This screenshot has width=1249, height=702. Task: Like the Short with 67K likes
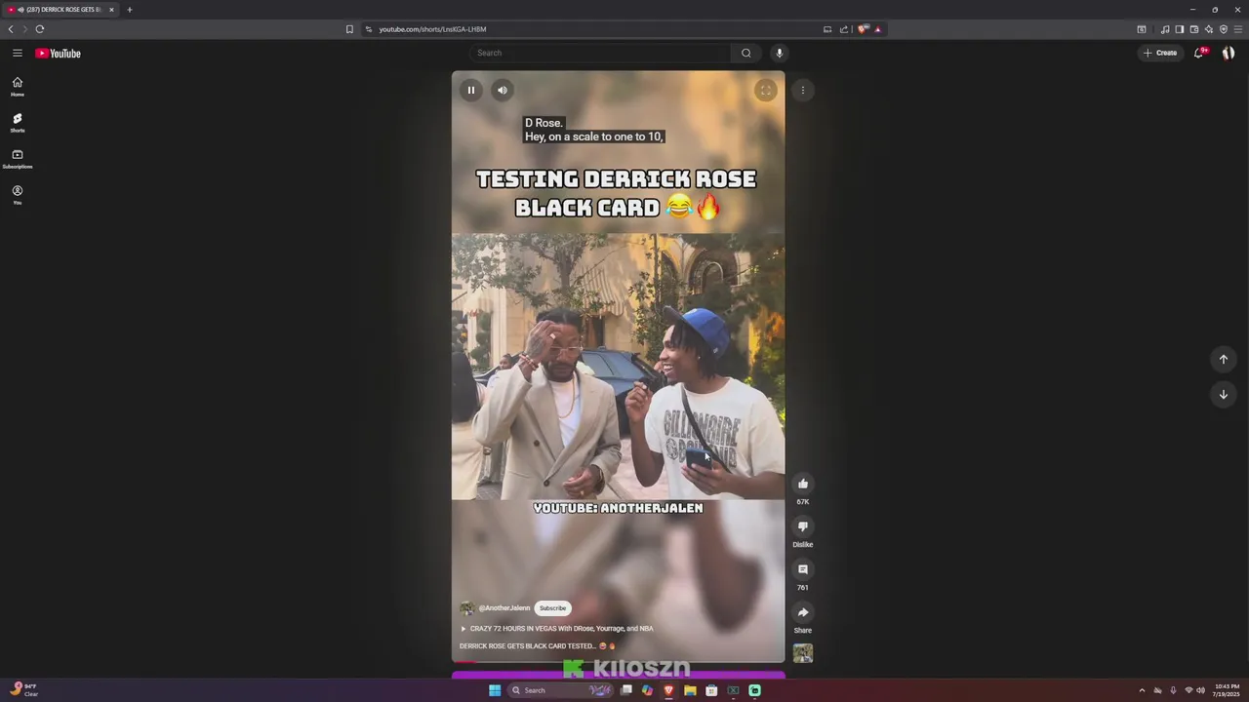click(803, 484)
